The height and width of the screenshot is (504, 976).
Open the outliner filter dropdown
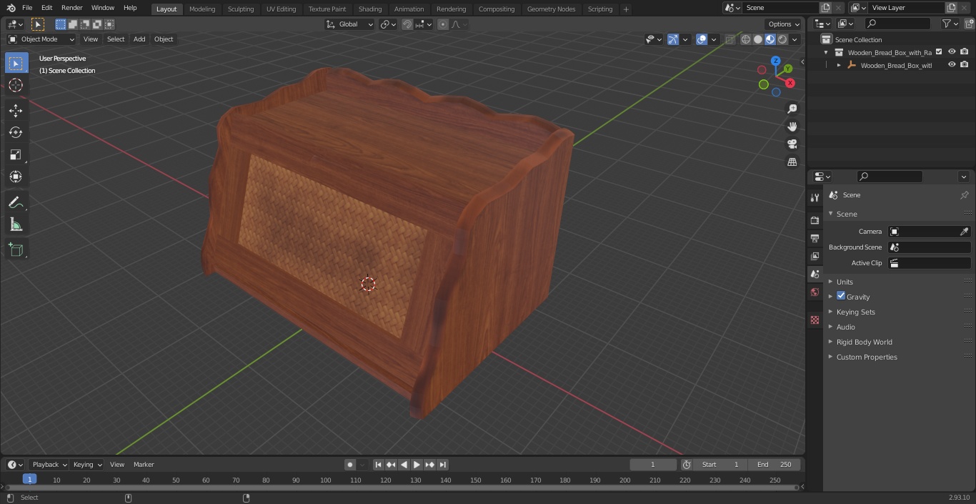click(x=950, y=24)
